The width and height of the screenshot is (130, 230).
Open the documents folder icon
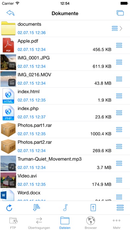coord(8,28)
